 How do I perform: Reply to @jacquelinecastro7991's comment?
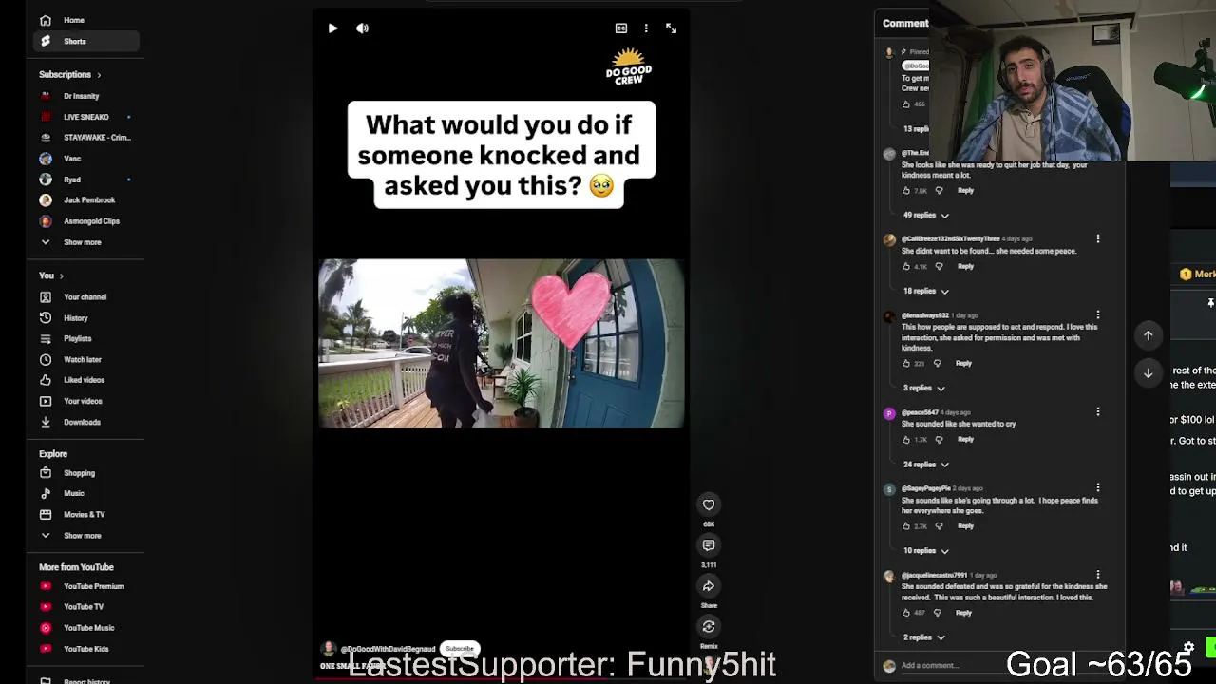point(963,613)
